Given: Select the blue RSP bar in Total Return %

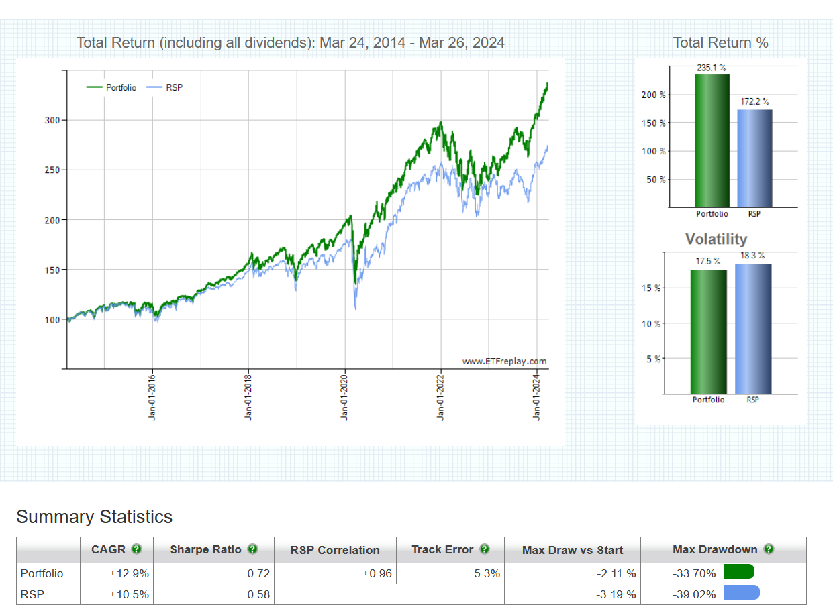Looking at the screenshot, I should pos(754,158).
